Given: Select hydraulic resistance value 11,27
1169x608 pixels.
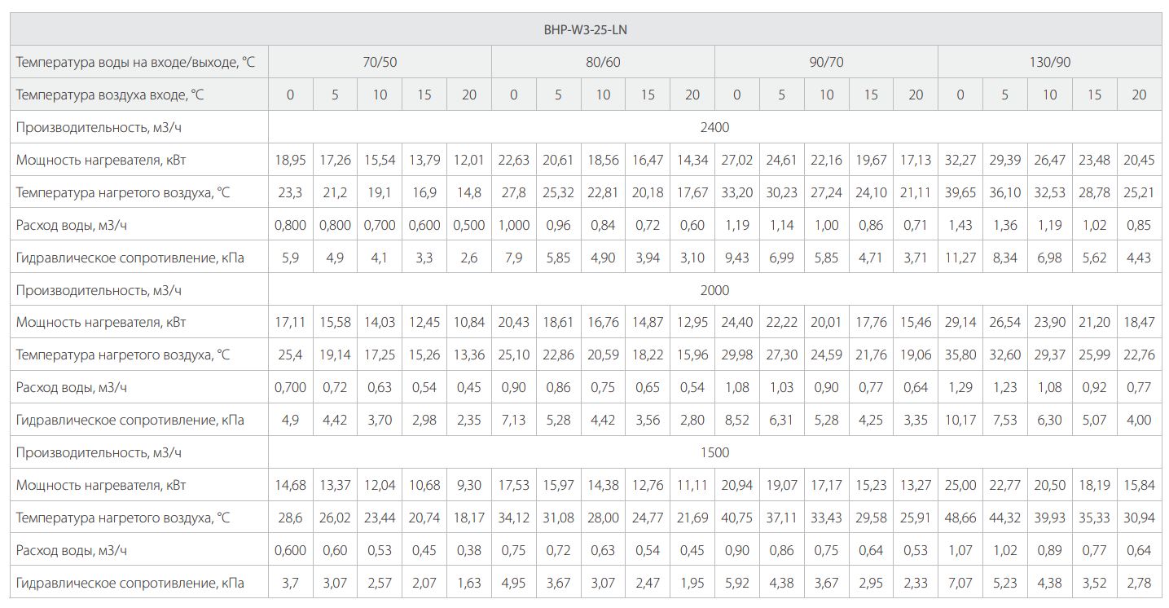Looking at the screenshot, I should point(960,258).
